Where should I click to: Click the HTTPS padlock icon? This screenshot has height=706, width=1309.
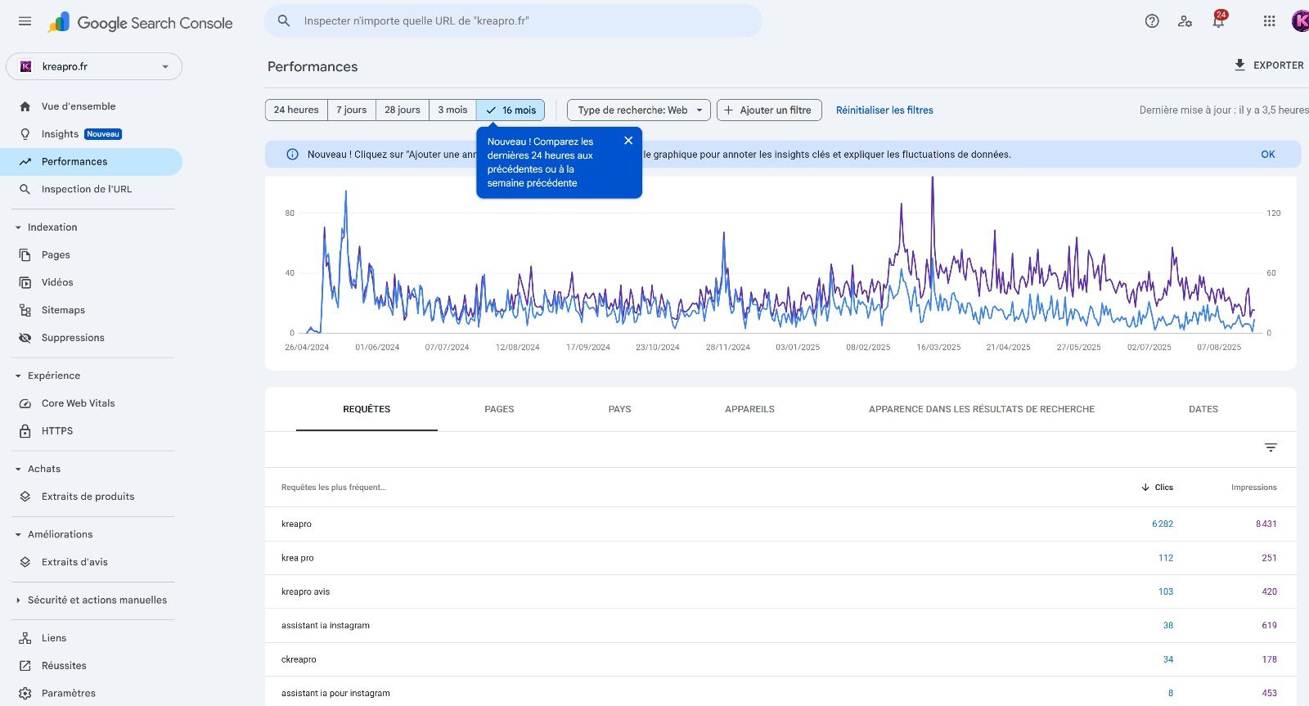click(x=25, y=431)
